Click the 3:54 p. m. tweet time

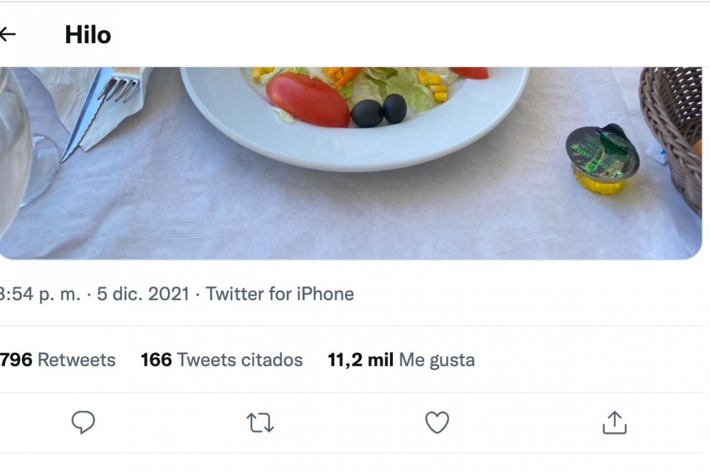pyautogui.click(x=40, y=294)
